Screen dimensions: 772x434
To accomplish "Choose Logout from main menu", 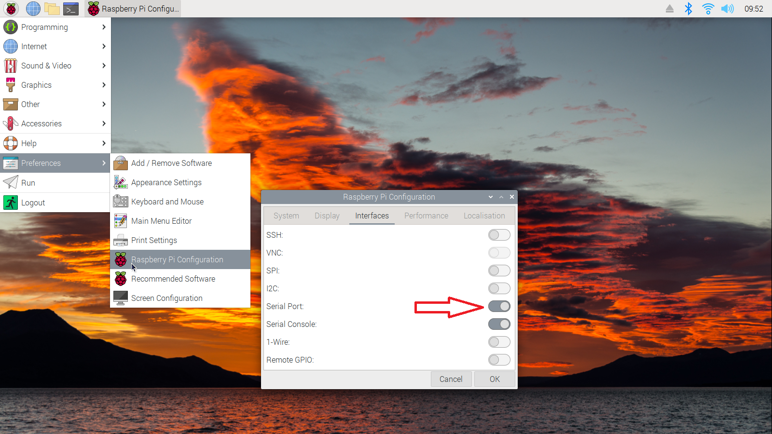I will pos(55,203).
